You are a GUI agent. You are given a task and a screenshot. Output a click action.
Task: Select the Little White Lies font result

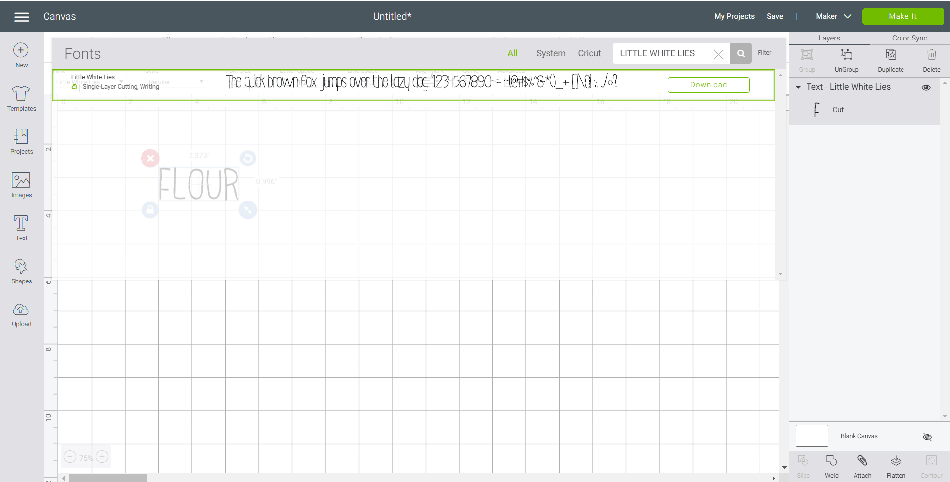click(414, 85)
